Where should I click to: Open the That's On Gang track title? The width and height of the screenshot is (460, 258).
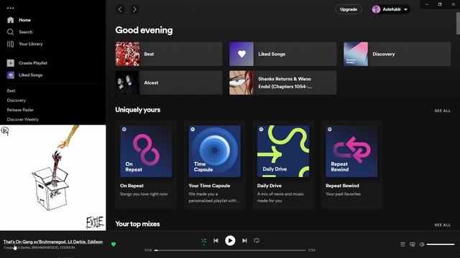53,242
